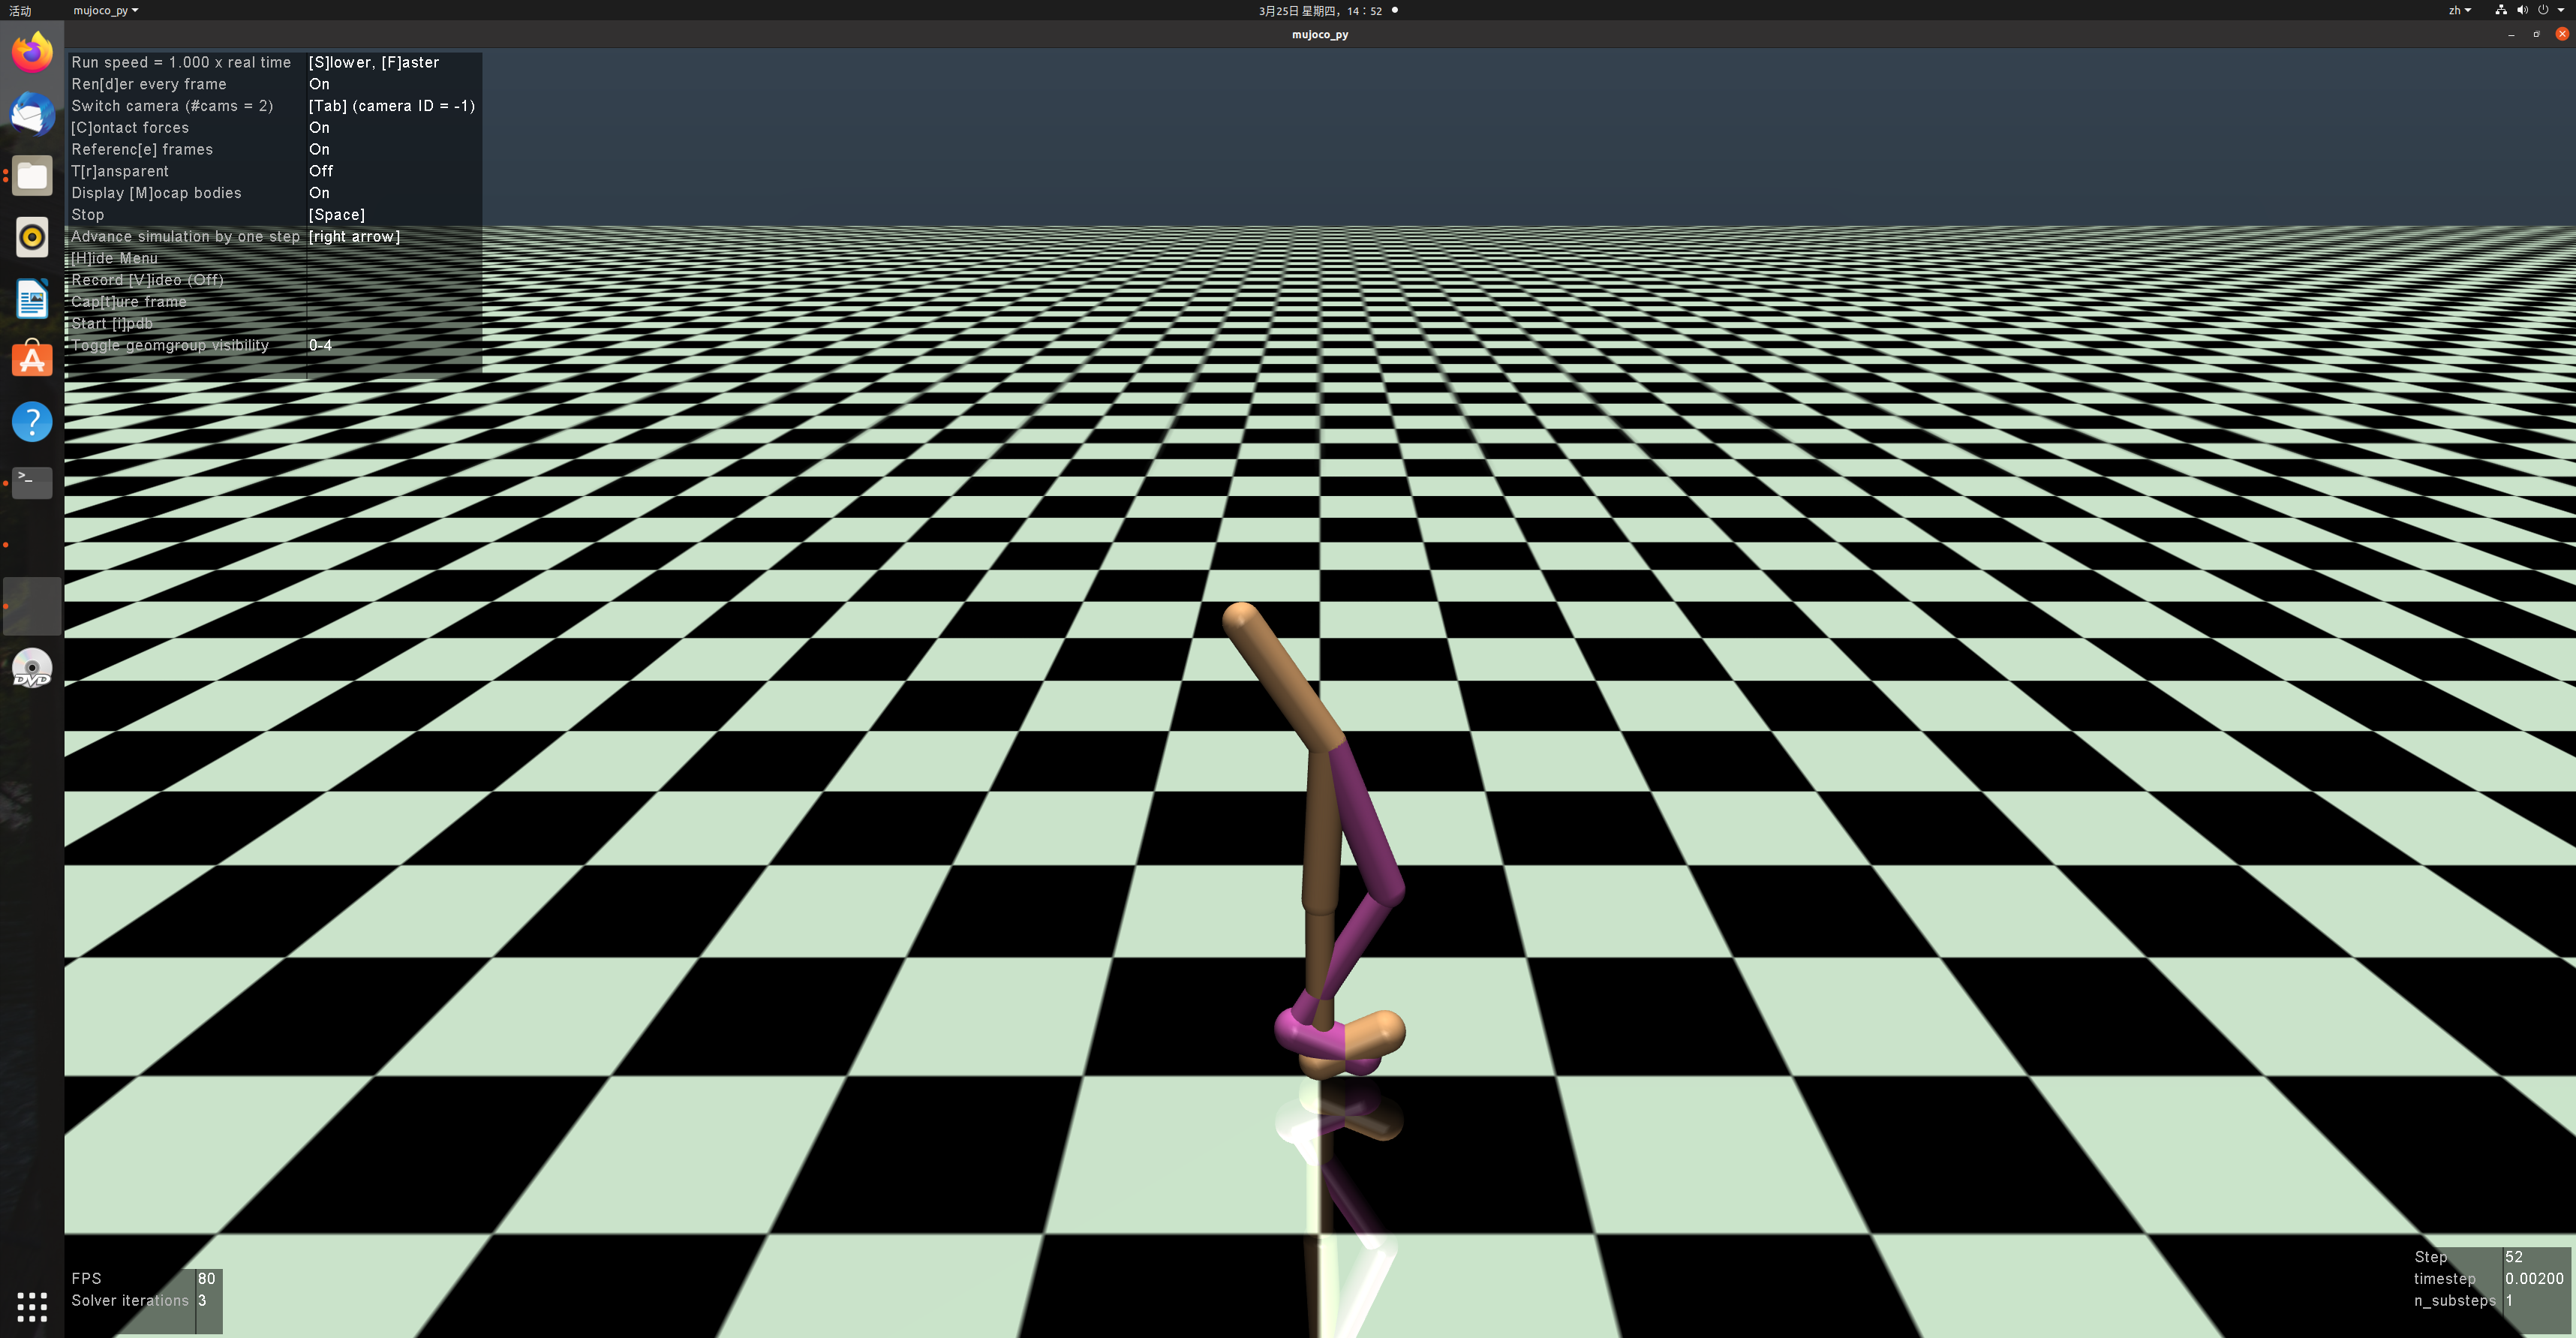This screenshot has width=2576, height=1338.
Task: Click the [Space] Stop shortcut text
Action: tap(337, 215)
